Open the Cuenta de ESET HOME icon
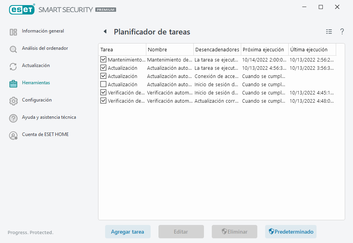 13,134
